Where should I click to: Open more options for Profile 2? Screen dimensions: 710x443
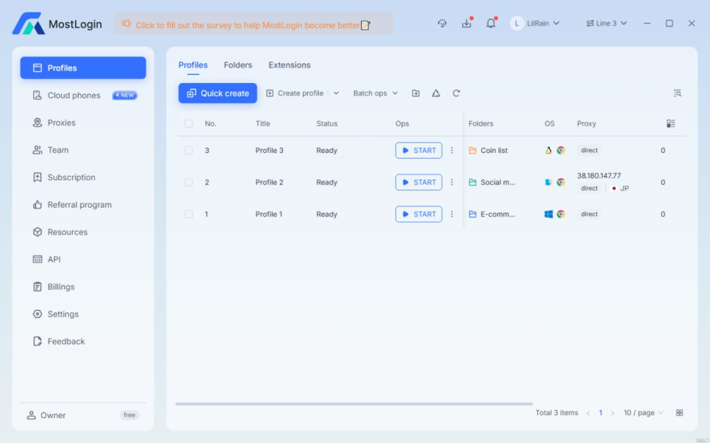451,183
